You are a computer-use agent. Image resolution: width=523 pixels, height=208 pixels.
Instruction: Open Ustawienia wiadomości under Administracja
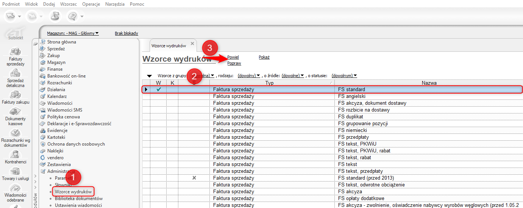[78, 205]
